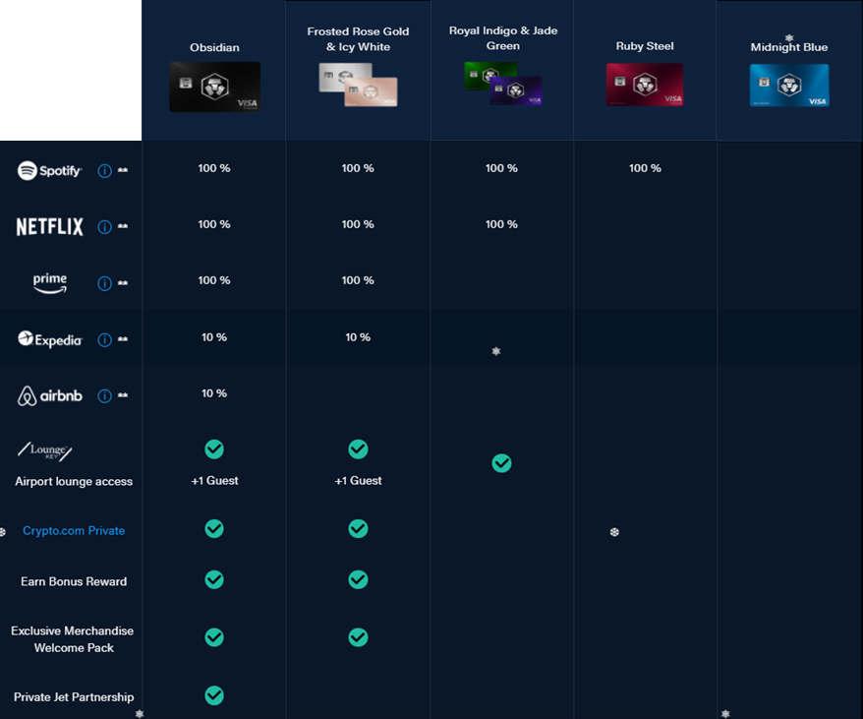This screenshot has width=863, height=719.
Task: Click the Expedia logo
Action: click(49, 339)
